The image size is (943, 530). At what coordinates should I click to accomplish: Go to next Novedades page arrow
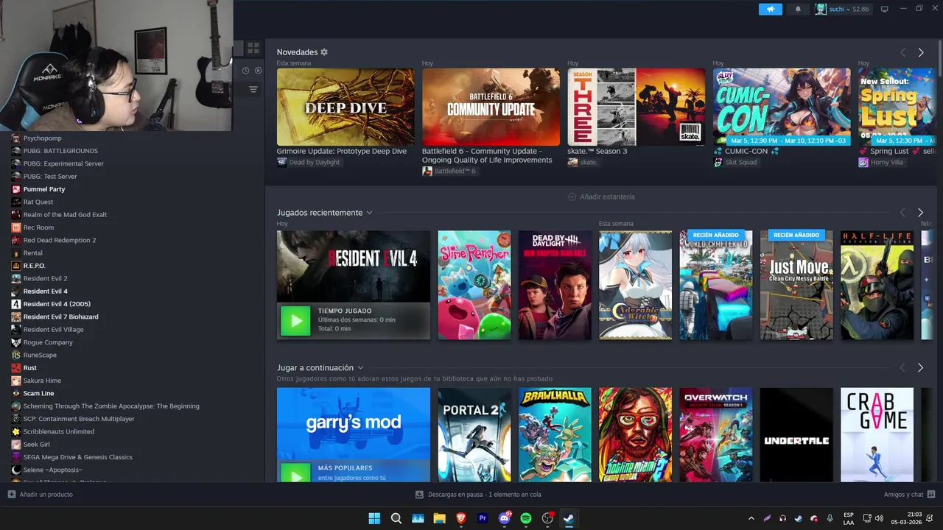[x=920, y=53]
